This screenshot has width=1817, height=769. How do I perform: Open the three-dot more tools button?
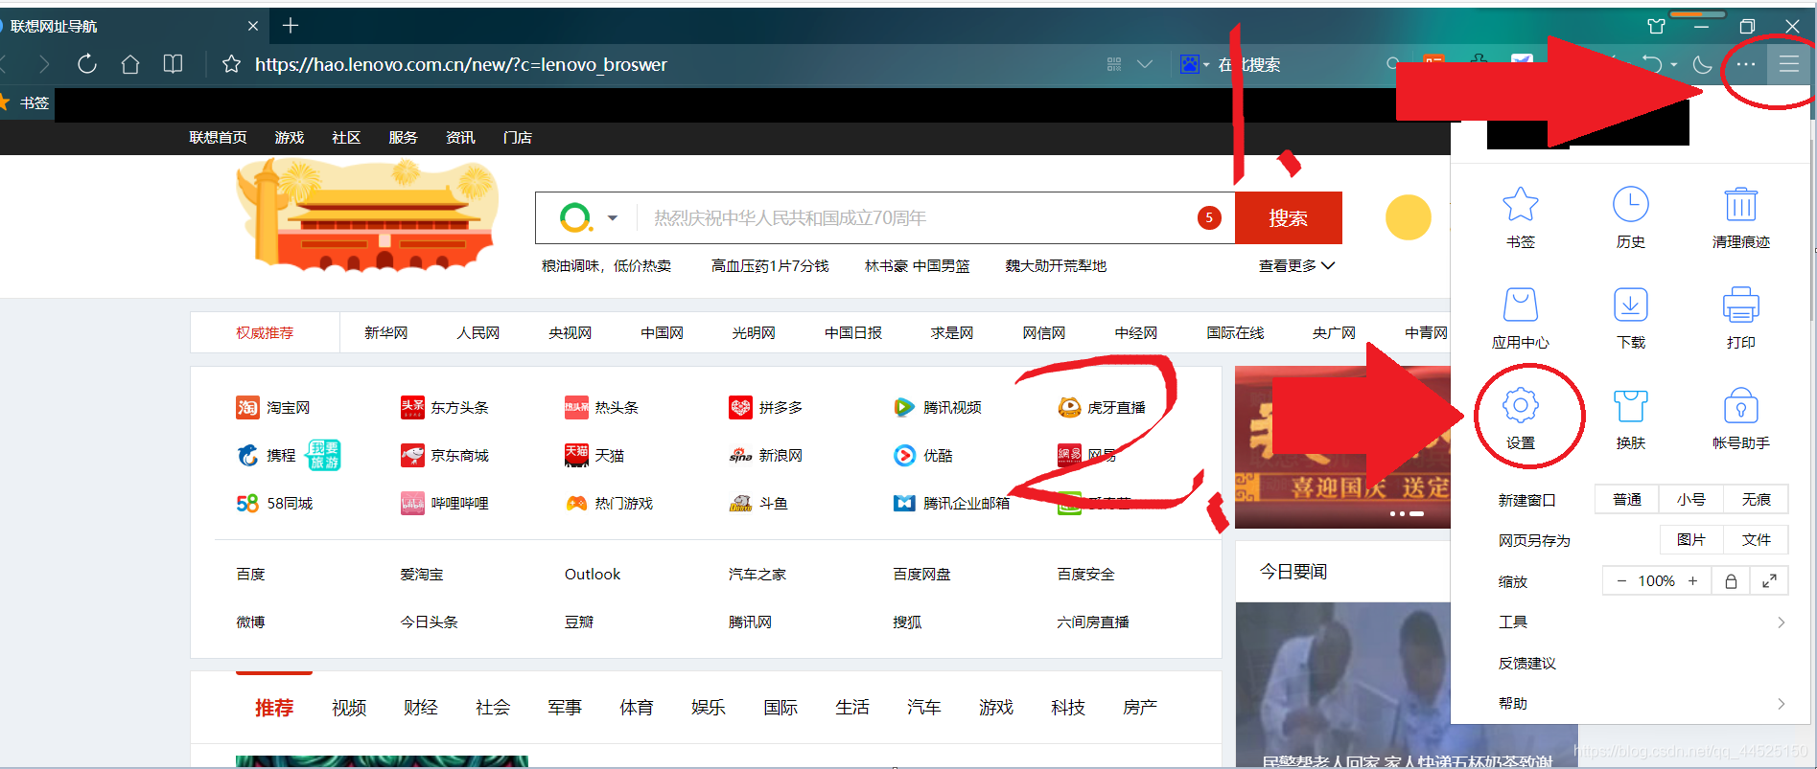tap(1746, 64)
